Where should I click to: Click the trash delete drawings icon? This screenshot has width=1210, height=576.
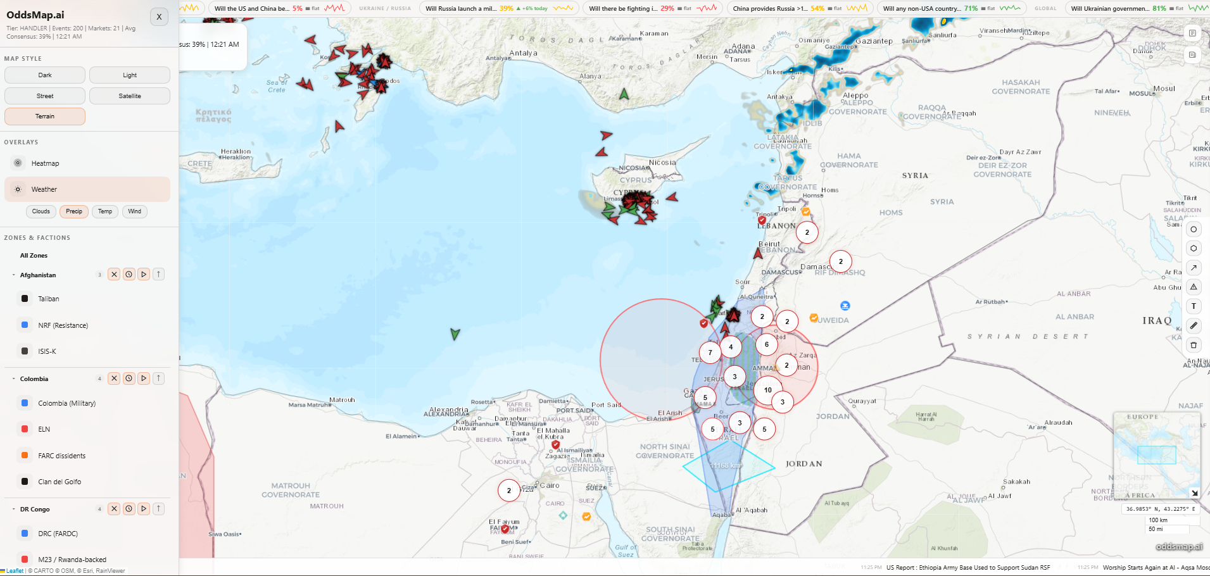pos(1194,345)
